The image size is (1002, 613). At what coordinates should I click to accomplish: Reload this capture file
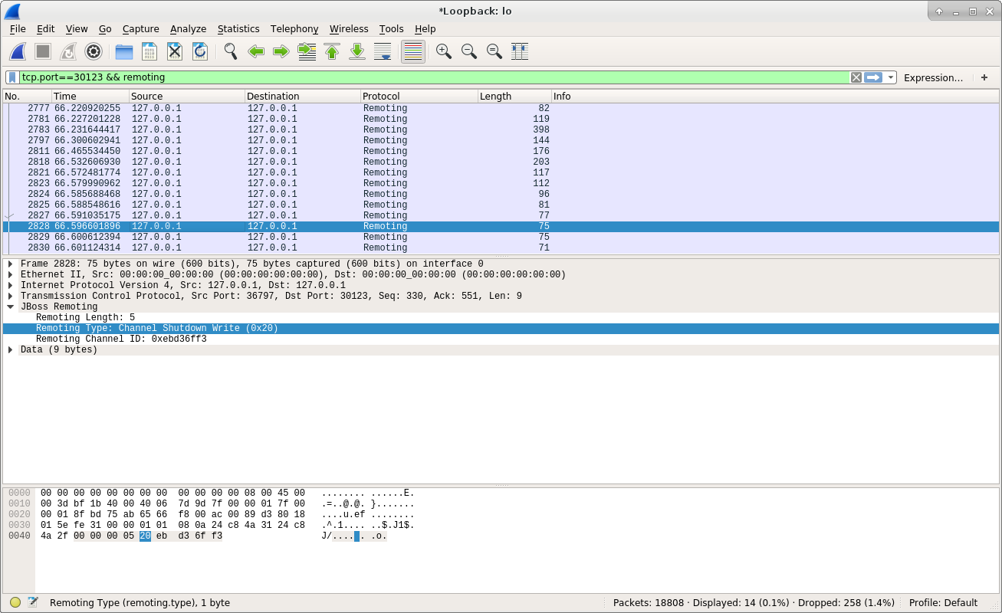click(x=200, y=51)
